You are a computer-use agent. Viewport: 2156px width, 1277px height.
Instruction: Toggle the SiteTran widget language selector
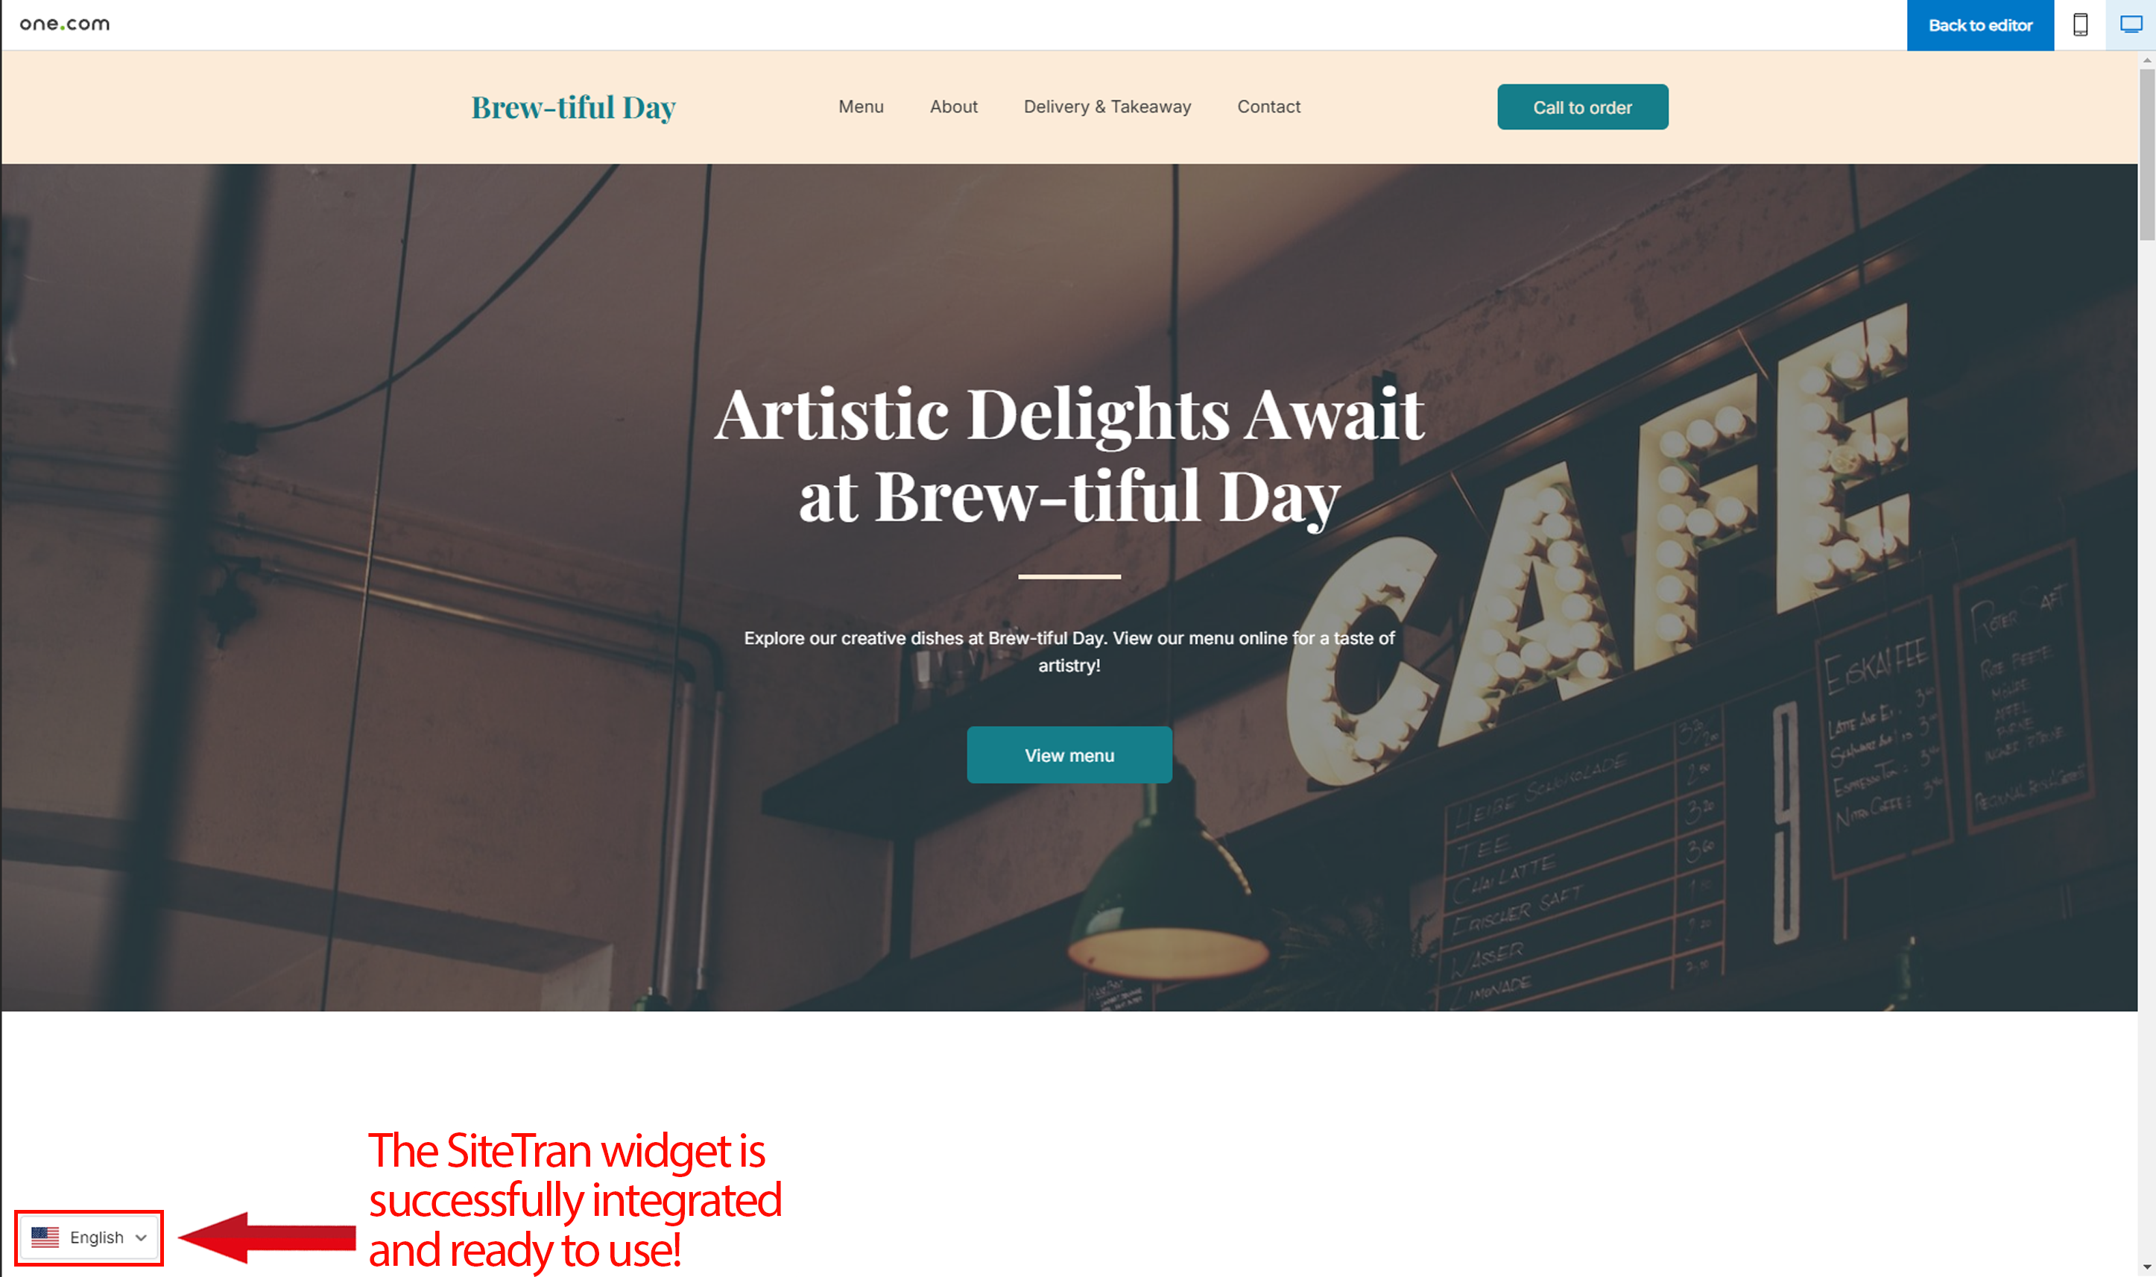click(86, 1236)
